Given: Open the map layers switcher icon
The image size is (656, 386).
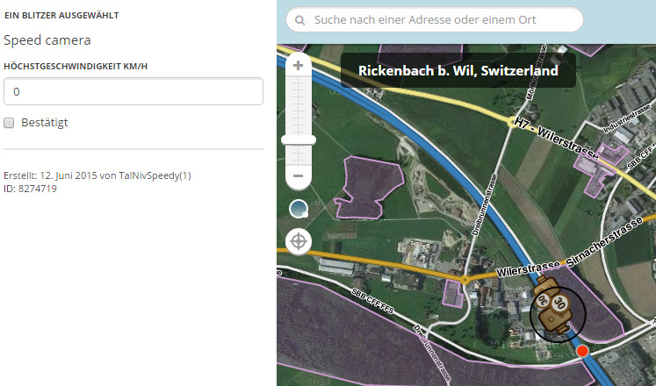Looking at the screenshot, I should pos(299,209).
